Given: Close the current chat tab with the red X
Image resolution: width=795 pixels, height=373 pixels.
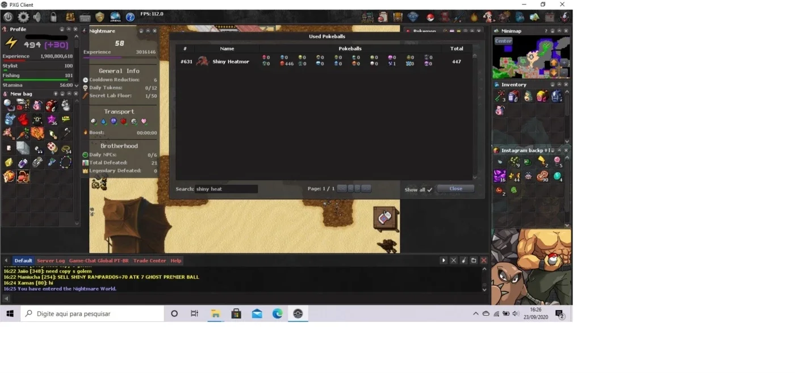Looking at the screenshot, I should [484, 260].
